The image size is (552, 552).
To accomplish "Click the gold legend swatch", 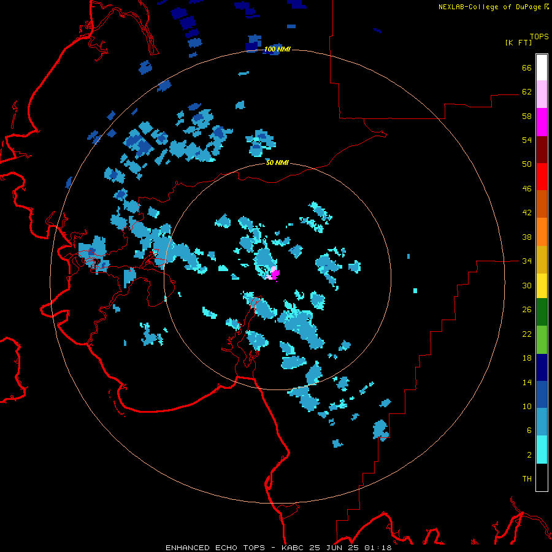I will click(542, 259).
